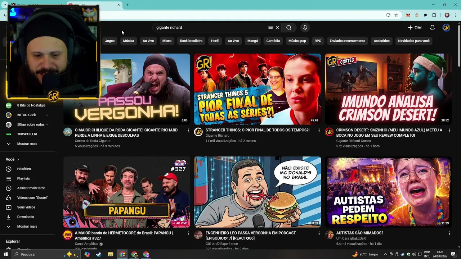The image size is (461, 259).
Task: Click Cortes da Roda Gigante channel avatar
Action: pyautogui.click(x=68, y=132)
